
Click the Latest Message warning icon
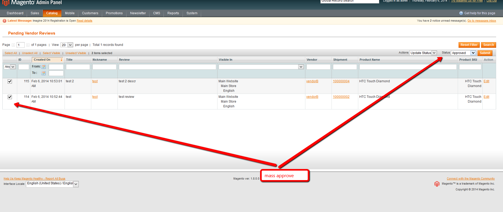coord(4,21)
